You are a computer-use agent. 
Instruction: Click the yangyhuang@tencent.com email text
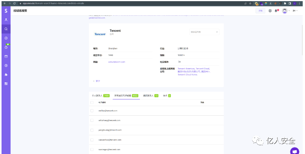110,130
